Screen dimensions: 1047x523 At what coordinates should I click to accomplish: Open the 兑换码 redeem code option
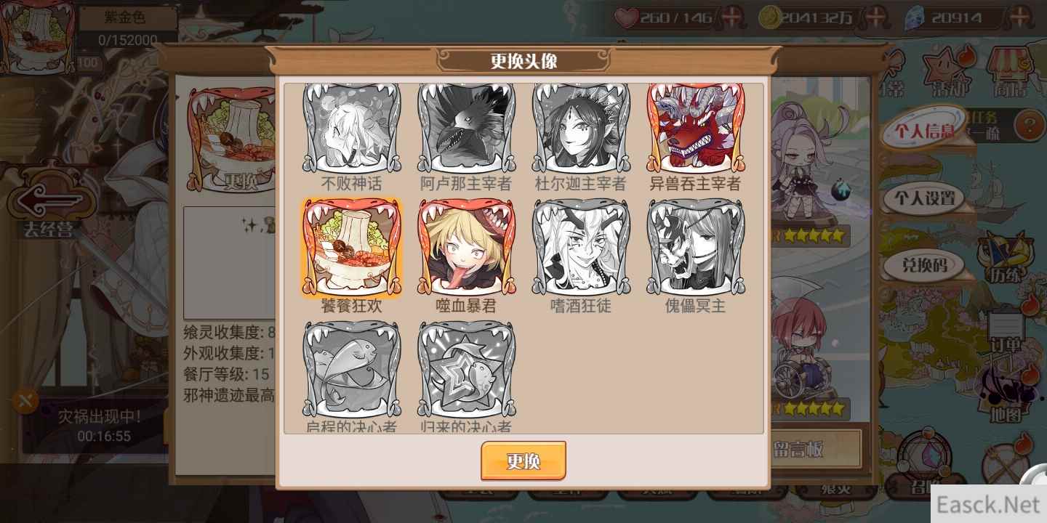click(924, 265)
